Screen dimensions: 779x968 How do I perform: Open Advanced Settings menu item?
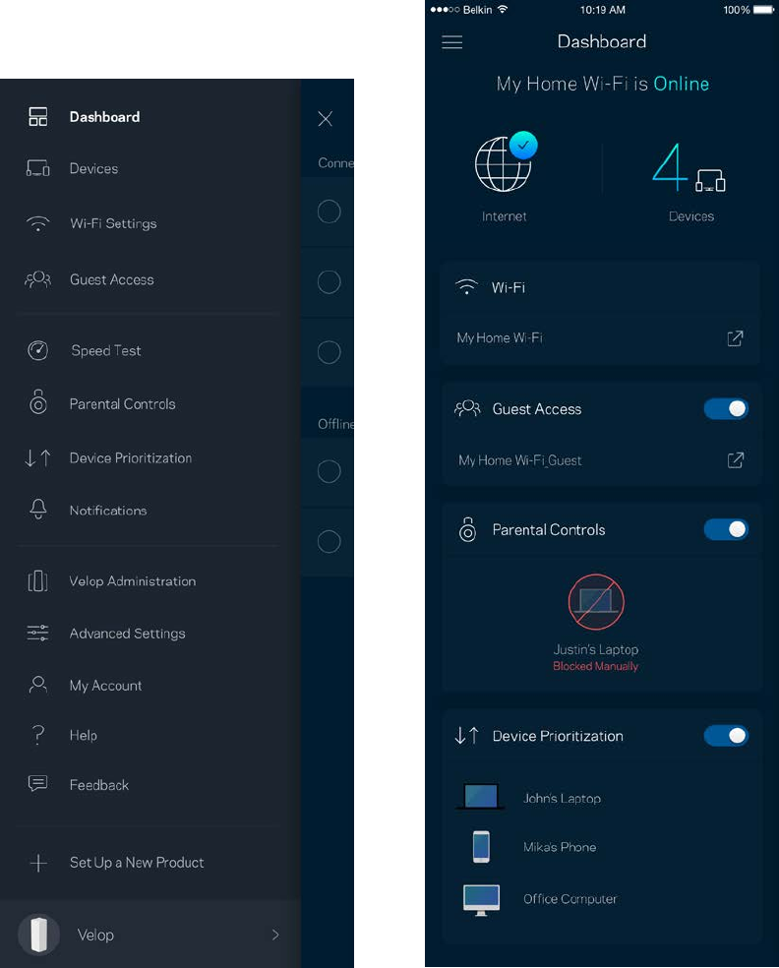click(127, 634)
